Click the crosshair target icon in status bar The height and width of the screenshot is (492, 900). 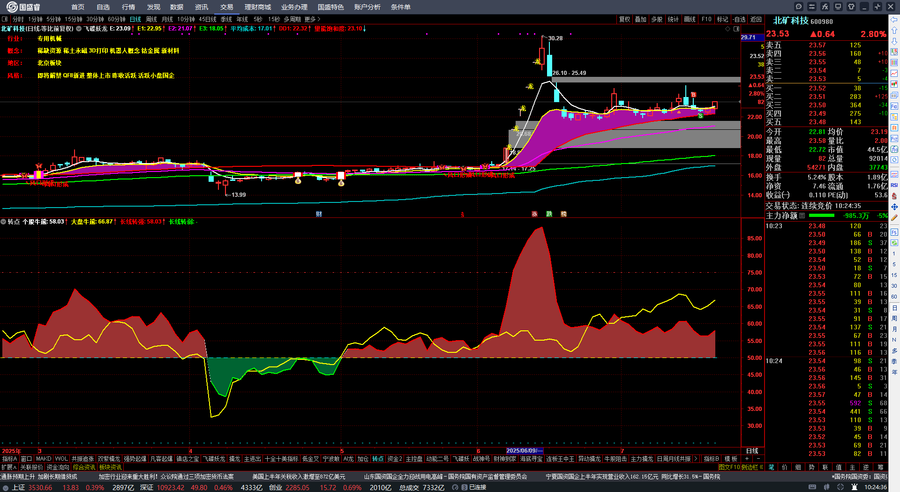pyautogui.click(x=841, y=487)
